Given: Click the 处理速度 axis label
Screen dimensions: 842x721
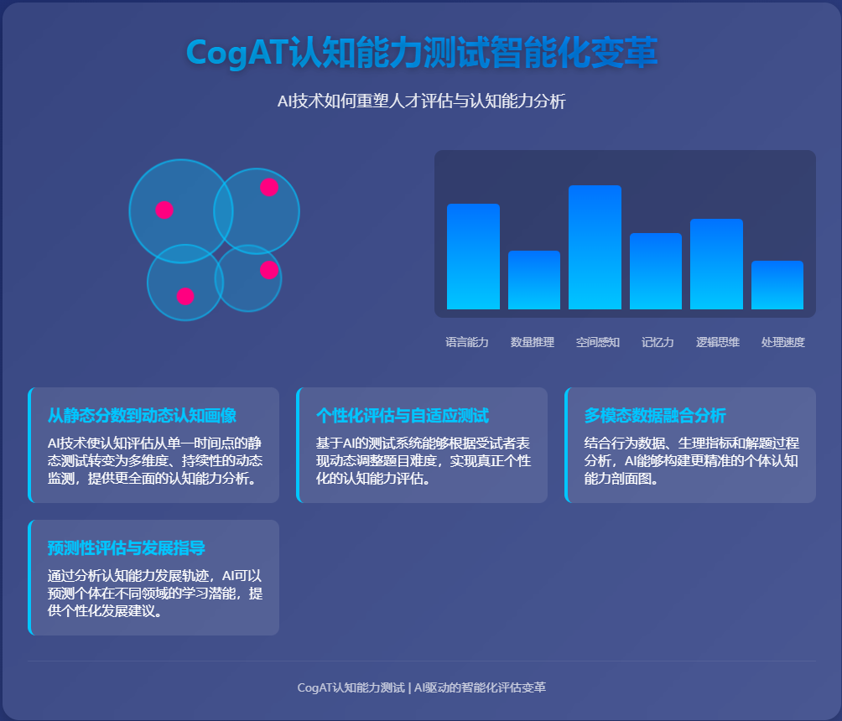Looking at the screenshot, I should click(x=783, y=342).
